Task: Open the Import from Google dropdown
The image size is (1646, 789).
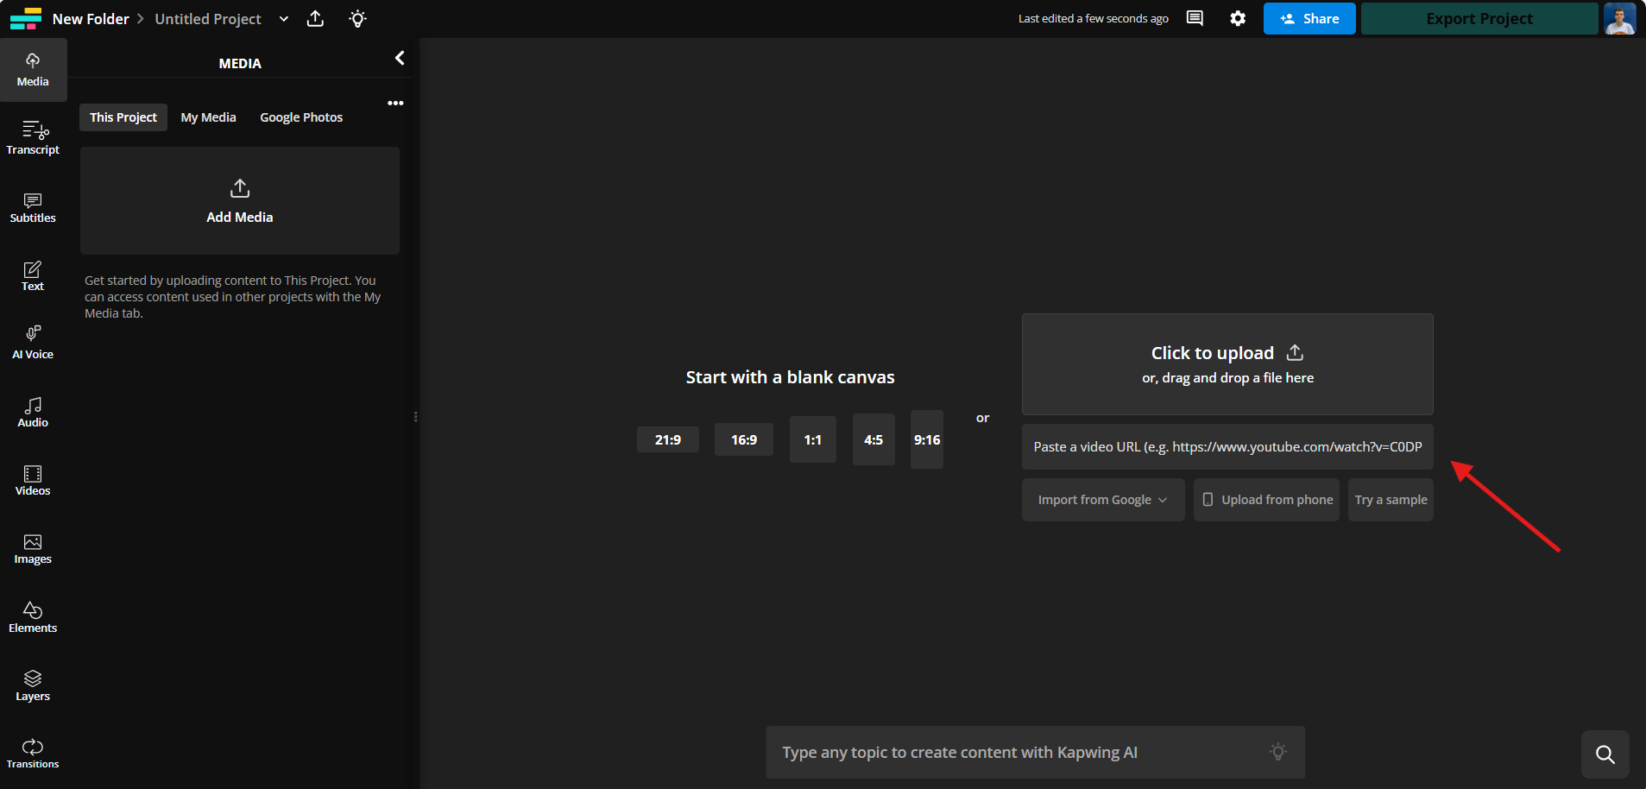Action: coord(1102,499)
